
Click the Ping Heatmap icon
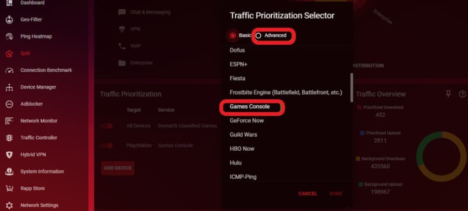pos(9,37)
